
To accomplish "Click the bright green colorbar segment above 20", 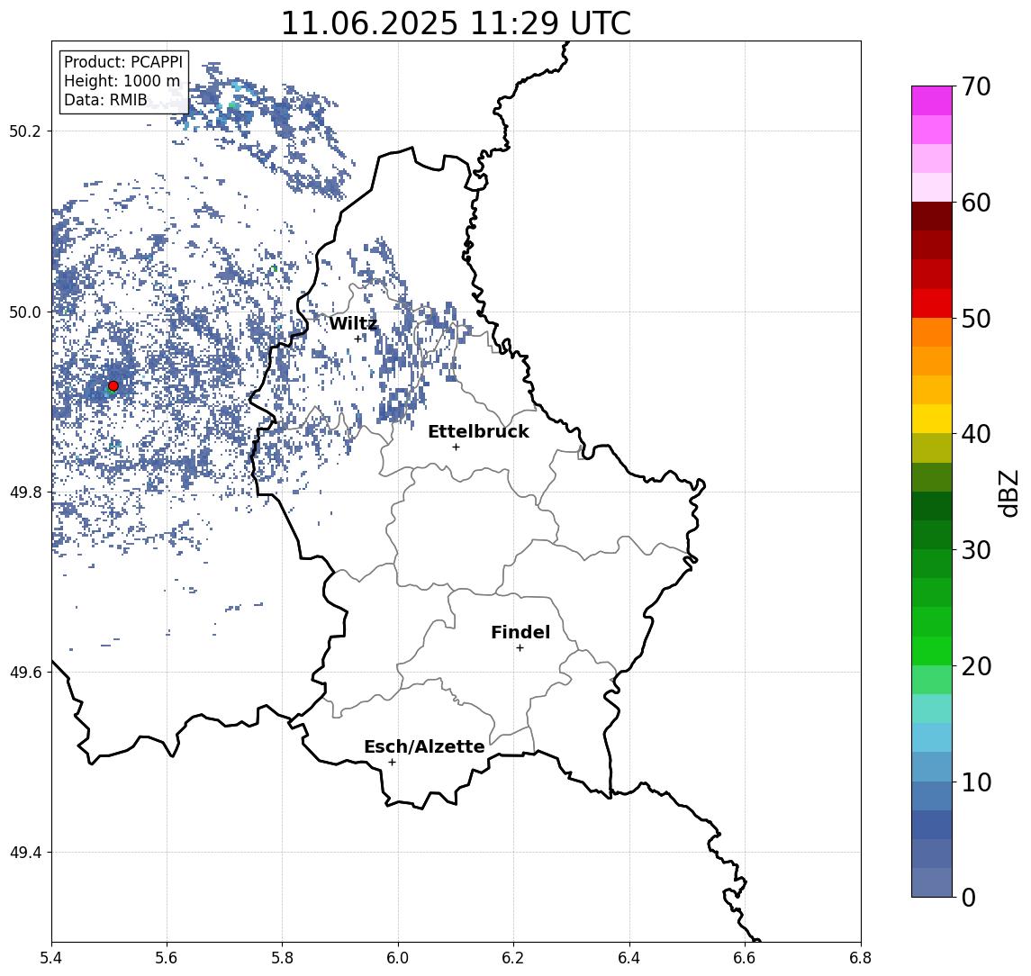I will tap(932, 651).
